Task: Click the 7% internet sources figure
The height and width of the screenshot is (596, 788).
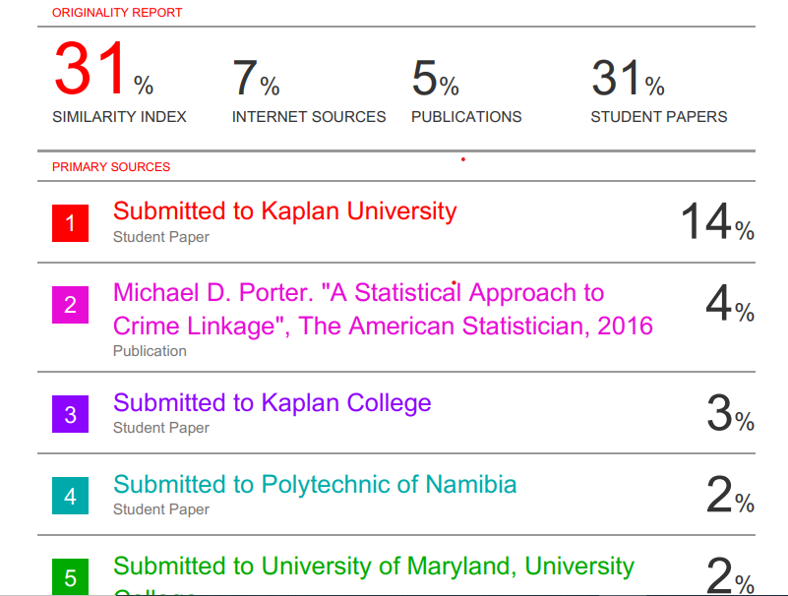Action: pos(256,78)
